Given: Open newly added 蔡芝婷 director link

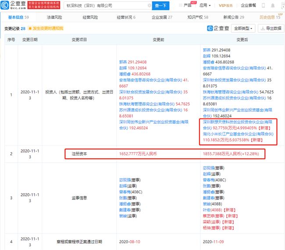Looking at the screenshot, I should (x=209, y=216).
